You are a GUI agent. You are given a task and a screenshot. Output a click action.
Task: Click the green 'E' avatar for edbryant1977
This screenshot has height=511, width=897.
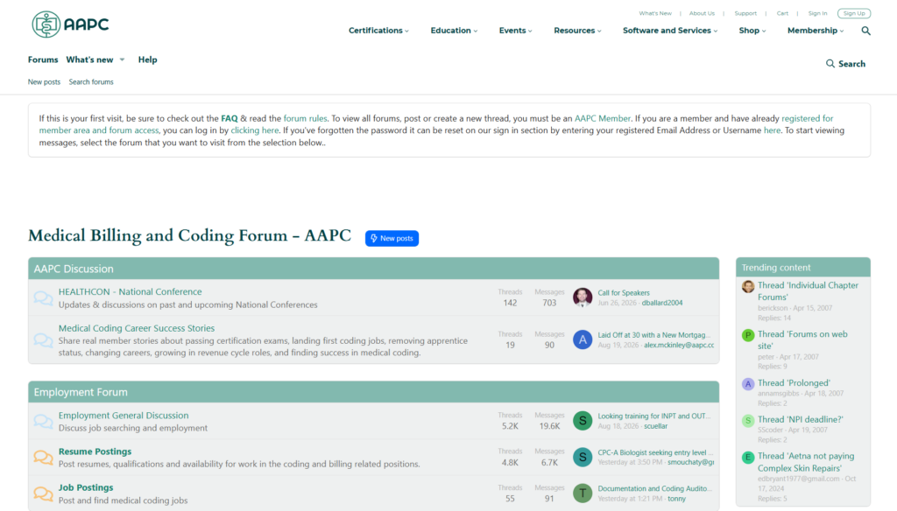748,458
